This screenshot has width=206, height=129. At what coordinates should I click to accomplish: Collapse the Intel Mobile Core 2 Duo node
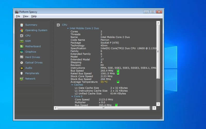click(x=68, y=28)
